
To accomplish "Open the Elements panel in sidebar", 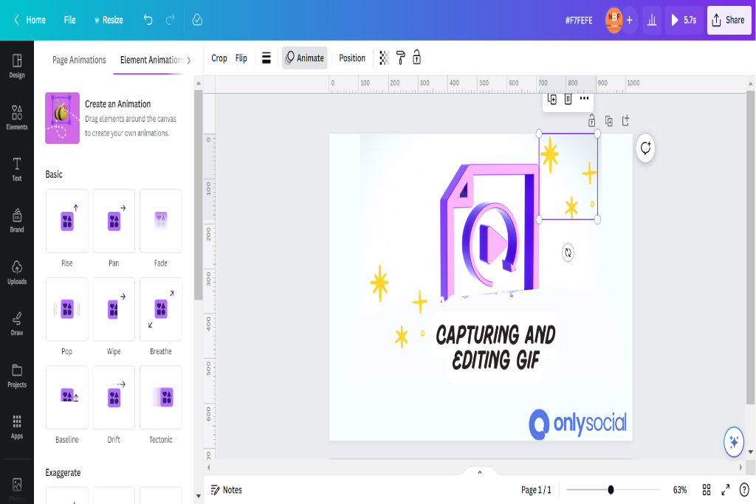I will pos(17,117).
